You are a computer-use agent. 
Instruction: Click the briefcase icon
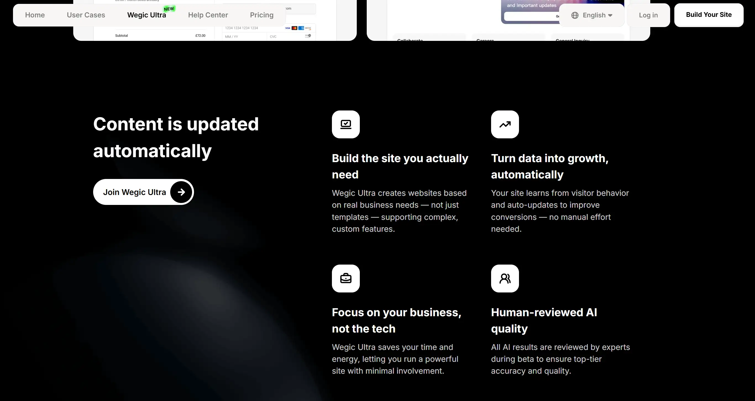point(346,278)
